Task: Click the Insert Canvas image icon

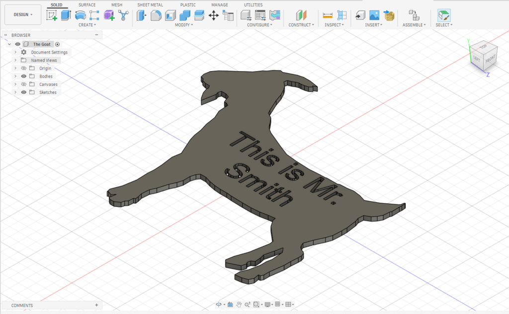Action: point(374,15)
